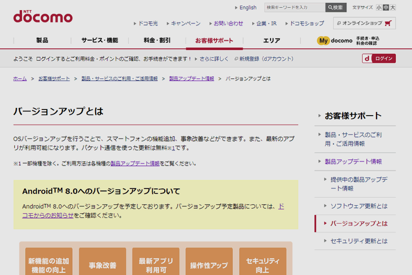Open sidebar ソフトウェア更新とは
Viewport: 412px width, 275px height.
click(359, 206)
